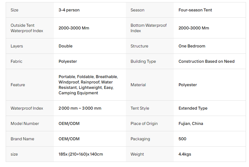Click the Feature description starting 'Portable, Foldable'
249x167 pixels.
88,85
